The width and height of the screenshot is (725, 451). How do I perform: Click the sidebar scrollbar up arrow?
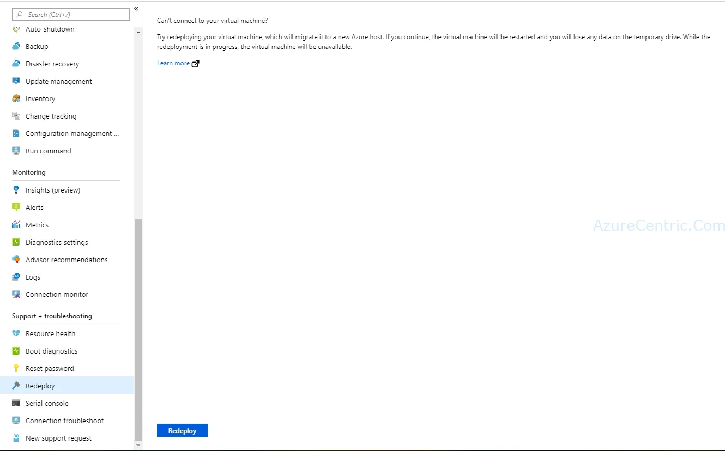click(x=138, y=32)
